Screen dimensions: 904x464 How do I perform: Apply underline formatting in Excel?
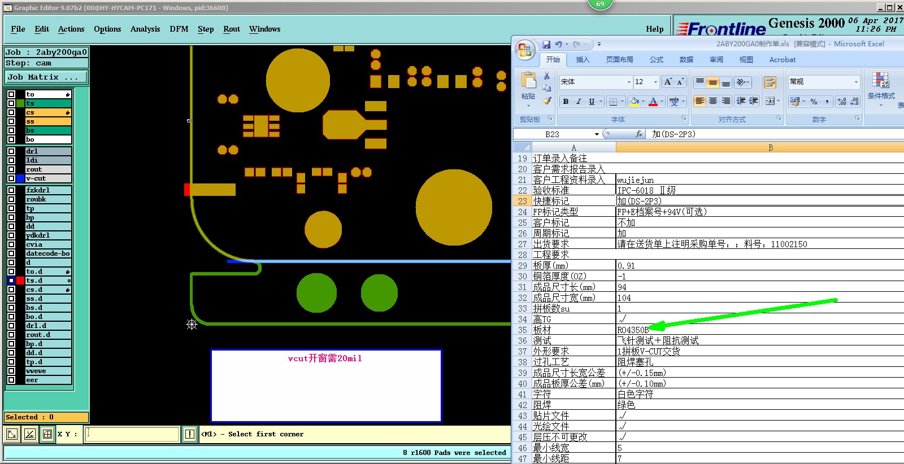592,102
